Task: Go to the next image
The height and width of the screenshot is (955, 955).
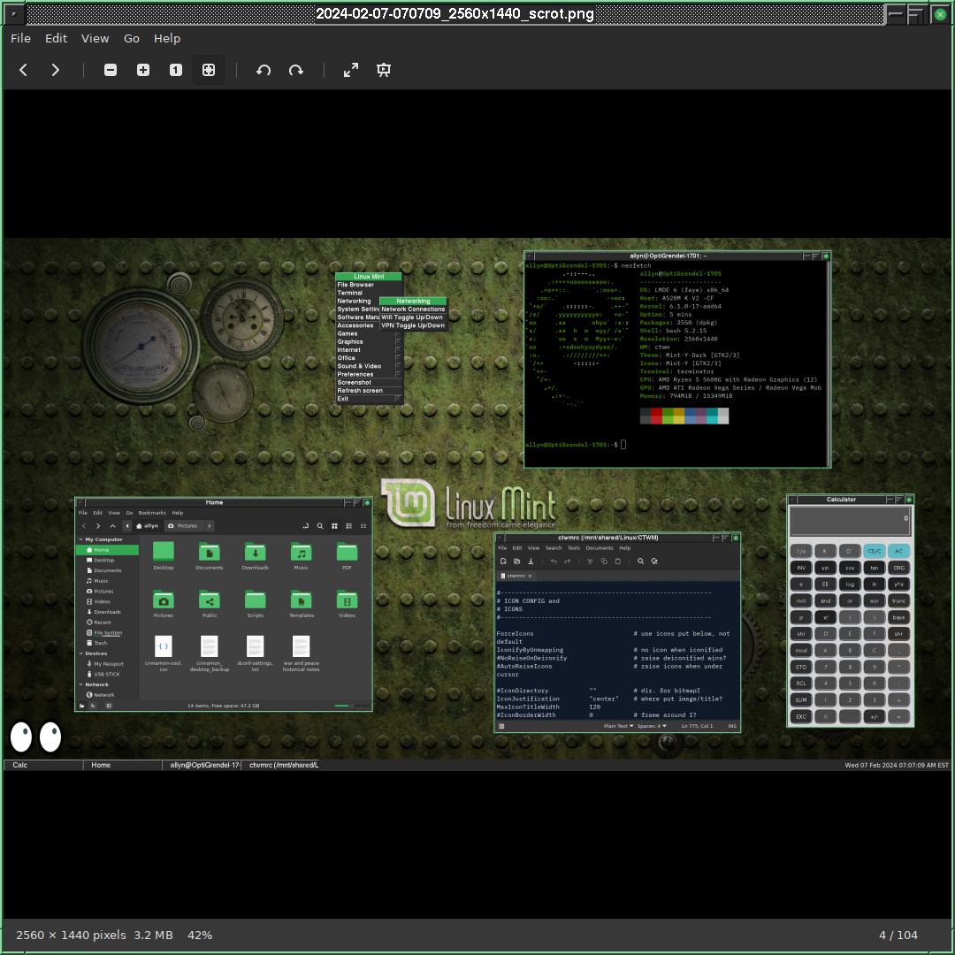Action: [56, 70]
